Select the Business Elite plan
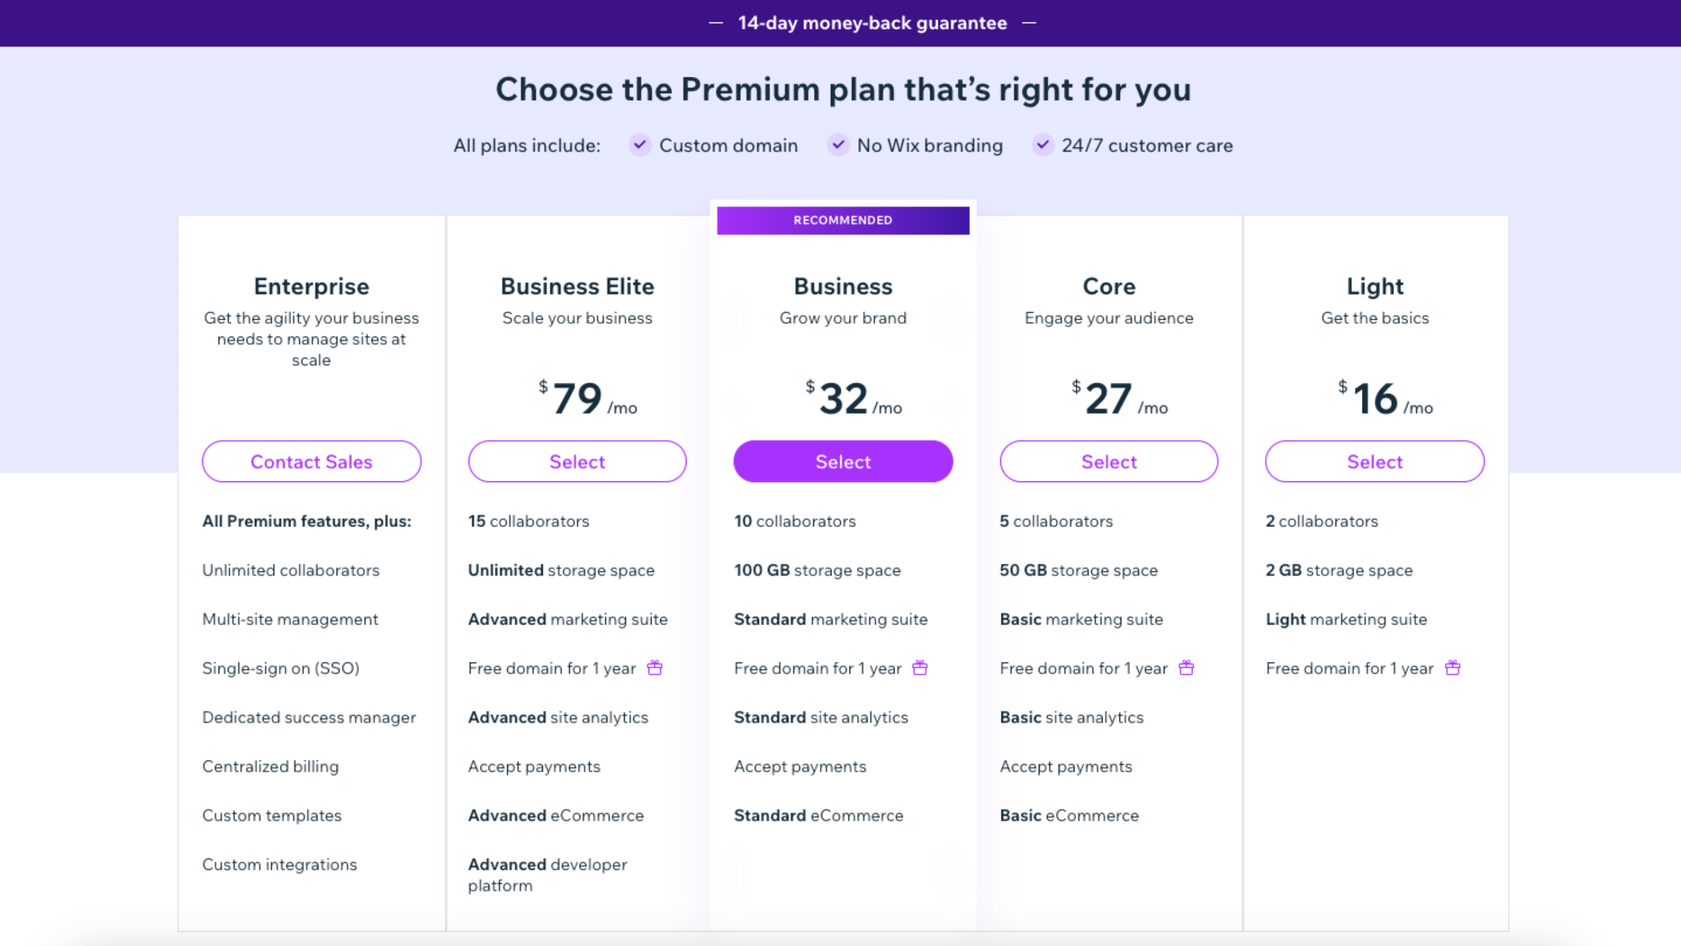This screenshot has width=1681, height=946. [x=577, y=461]
